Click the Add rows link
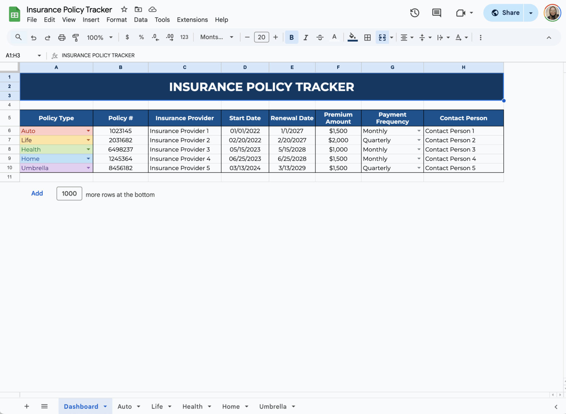 click(37, 193)
